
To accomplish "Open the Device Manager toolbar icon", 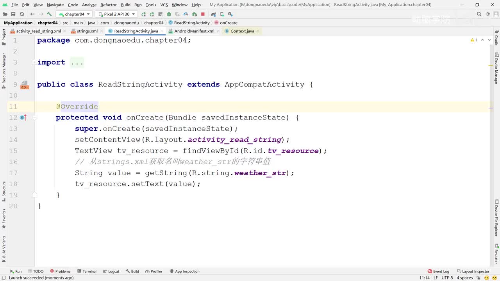I will 222,14.
